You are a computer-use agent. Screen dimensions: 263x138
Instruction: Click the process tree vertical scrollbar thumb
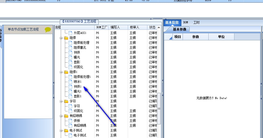[x=159, y=109]
